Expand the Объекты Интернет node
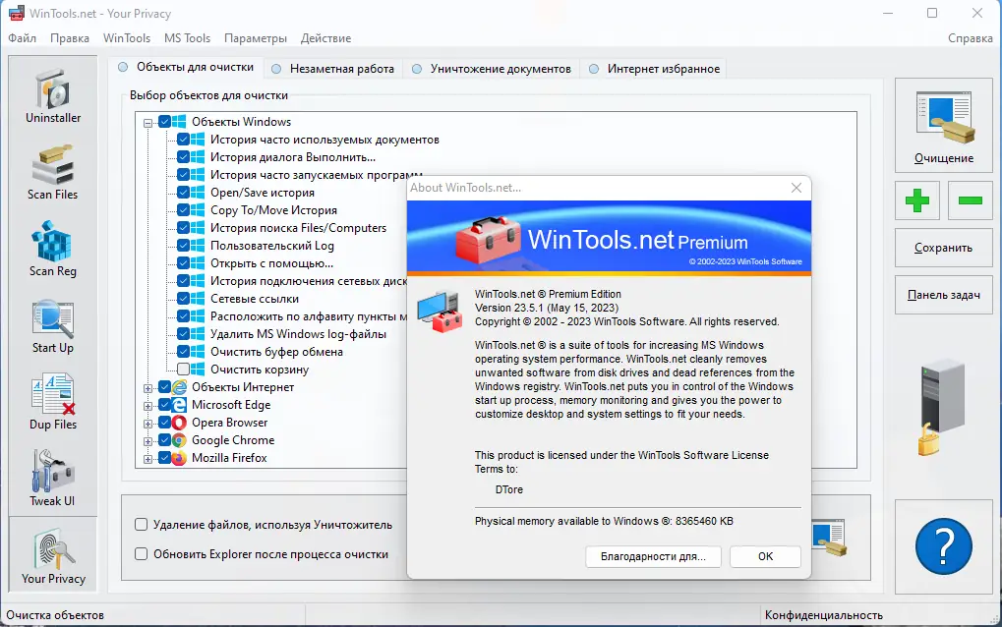1002x627 pixels. pos(147,388)
